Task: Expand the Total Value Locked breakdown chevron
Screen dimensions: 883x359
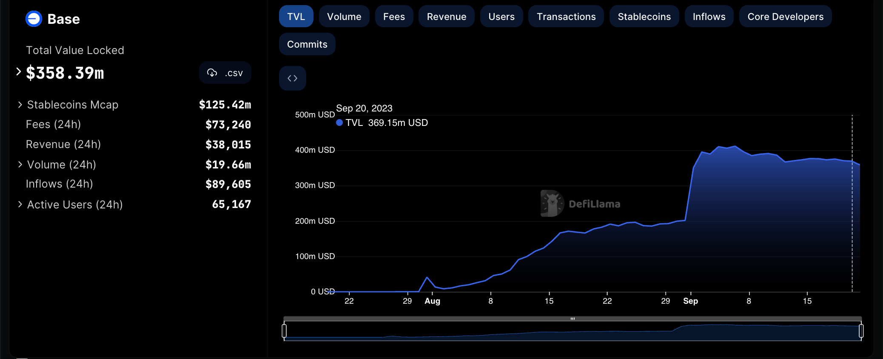Action: coord(18,72)
